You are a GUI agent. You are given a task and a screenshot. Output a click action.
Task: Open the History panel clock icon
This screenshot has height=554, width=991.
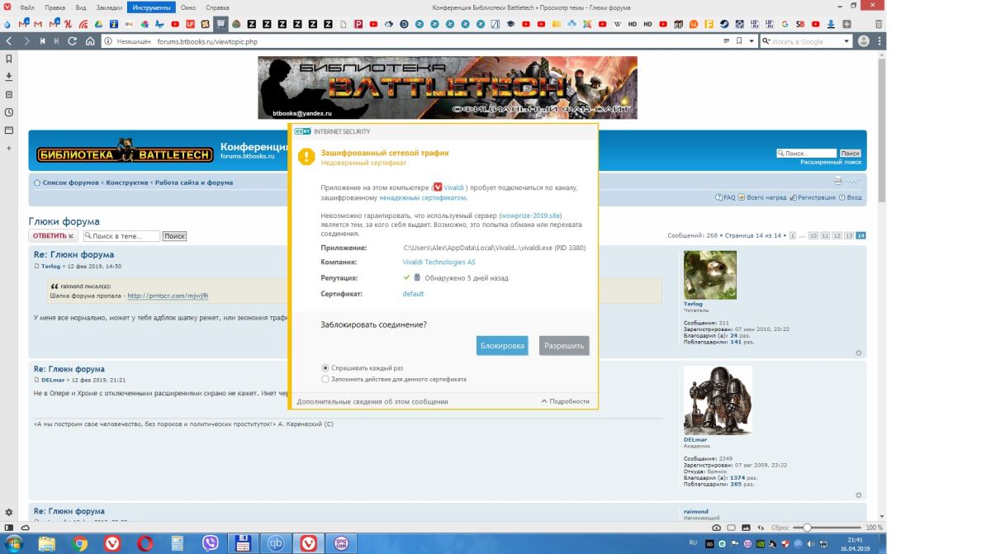tap(8, 112)
